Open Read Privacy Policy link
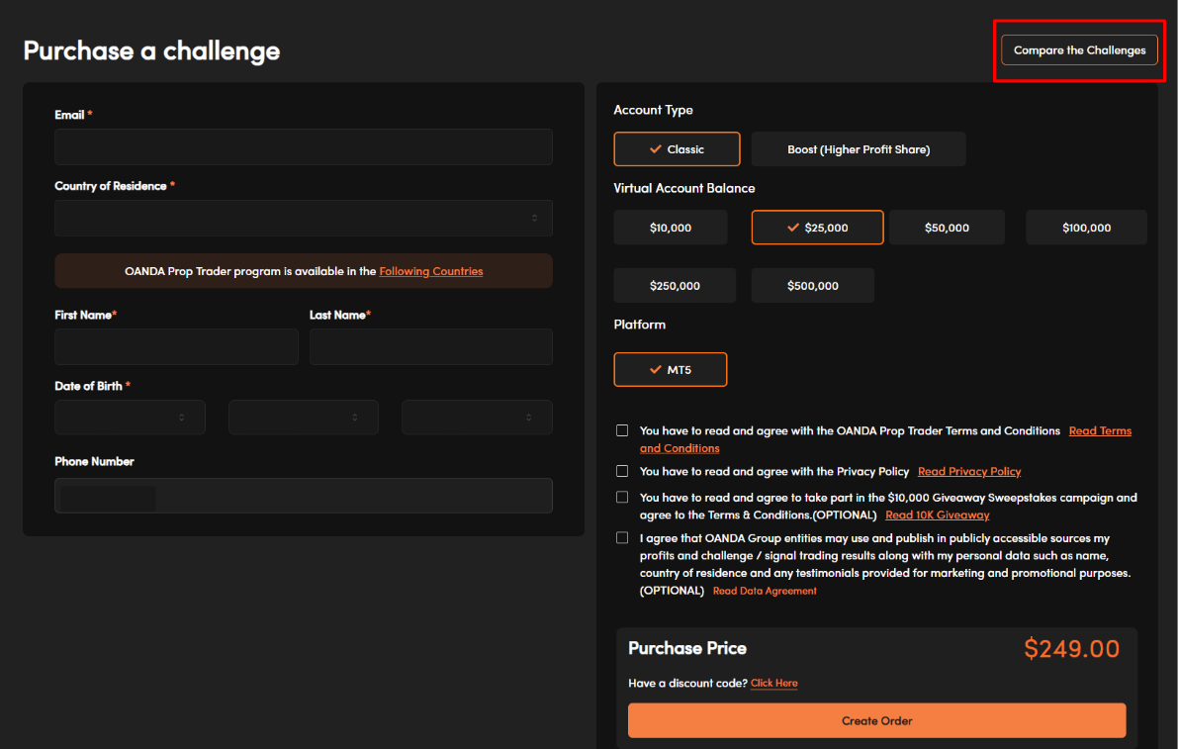1178x749 pixels. tap(969, 471)
